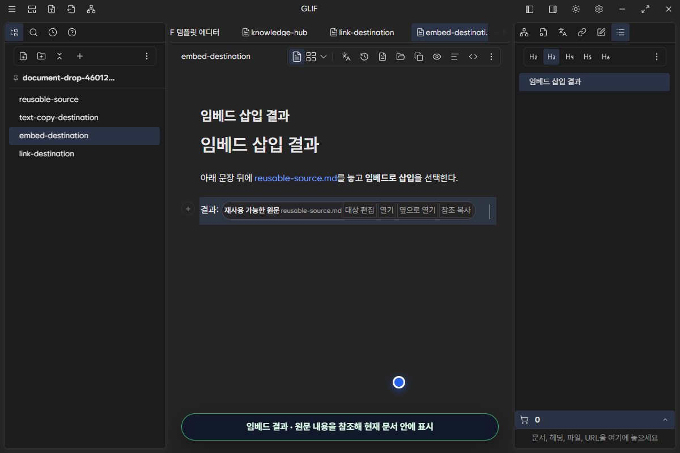Toggle H4 heading level filter
680x453 pixels.
(569, 57)
